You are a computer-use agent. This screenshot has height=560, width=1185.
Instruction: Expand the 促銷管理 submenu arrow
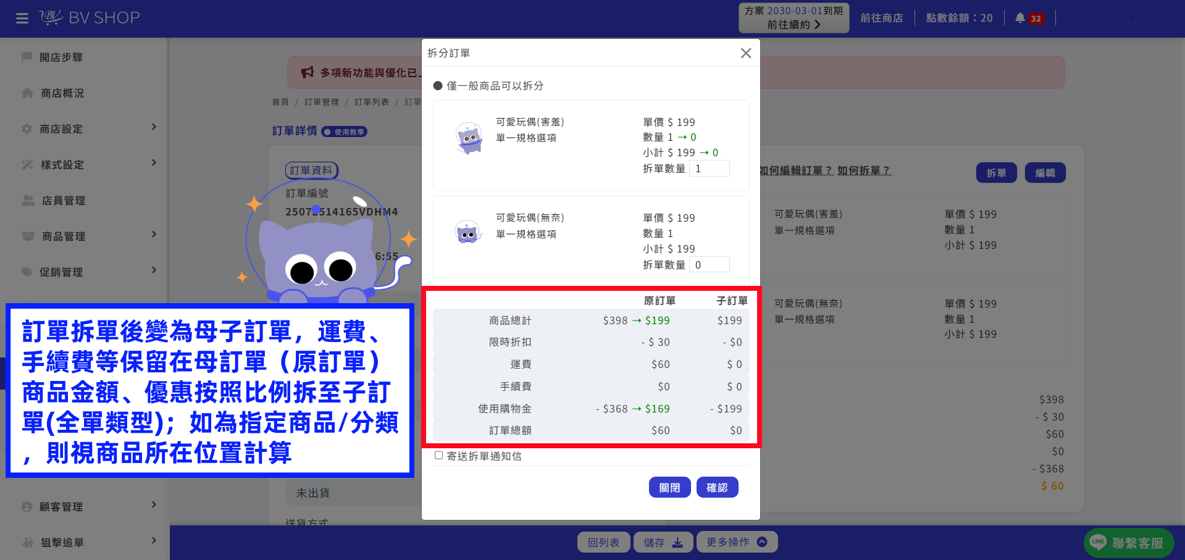(154, 270)
